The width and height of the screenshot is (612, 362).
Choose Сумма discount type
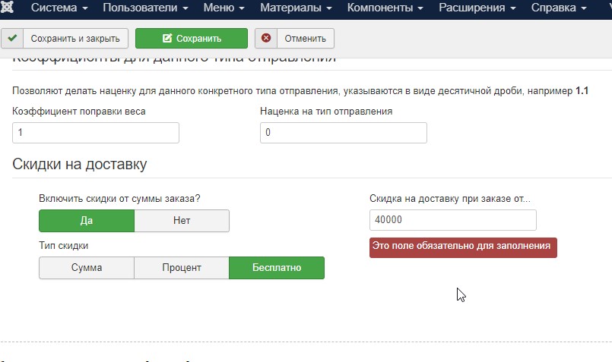tap(86, 268)
